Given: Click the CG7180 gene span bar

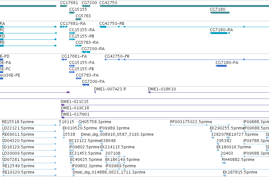Looking at the screenshot, I should pyautogui.click(x=220, y=13).
